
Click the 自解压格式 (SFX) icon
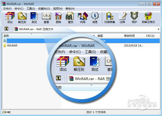[x=148, y=17]
